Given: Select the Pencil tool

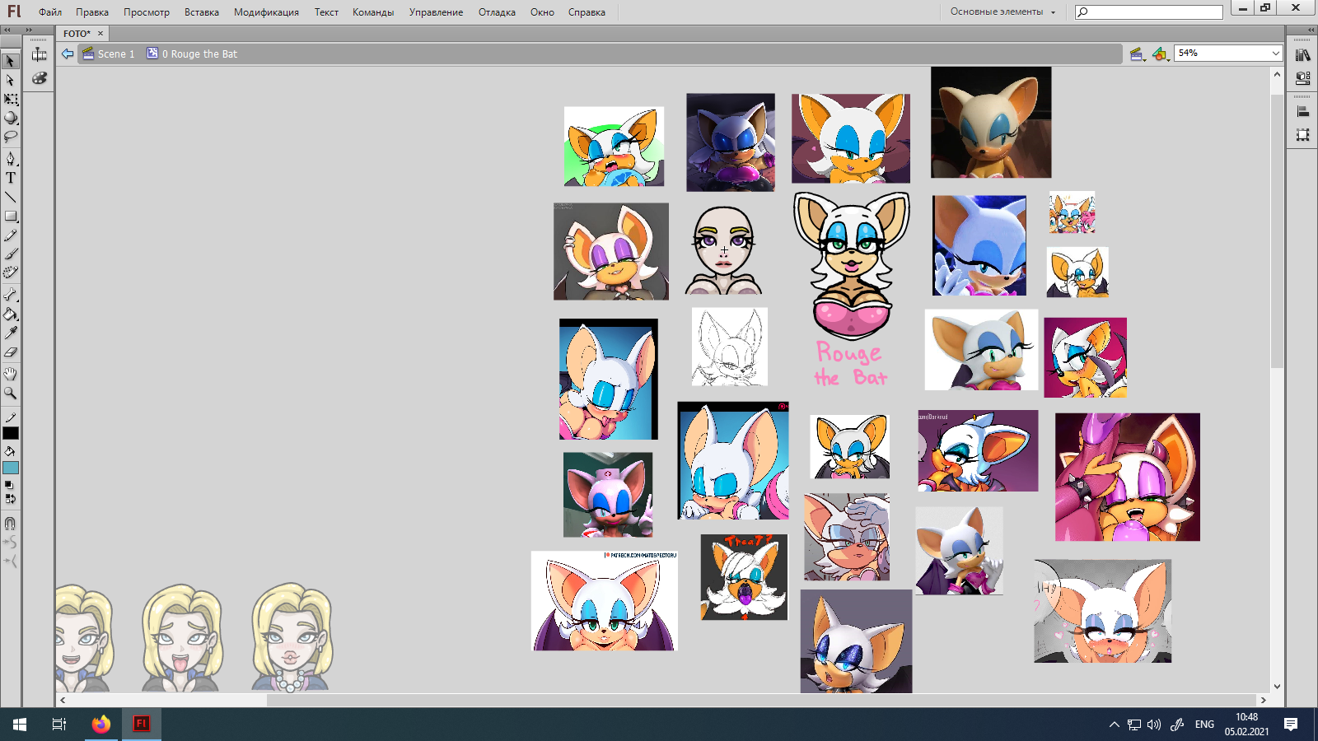Looking at the screenshot, I should [11, 235].
